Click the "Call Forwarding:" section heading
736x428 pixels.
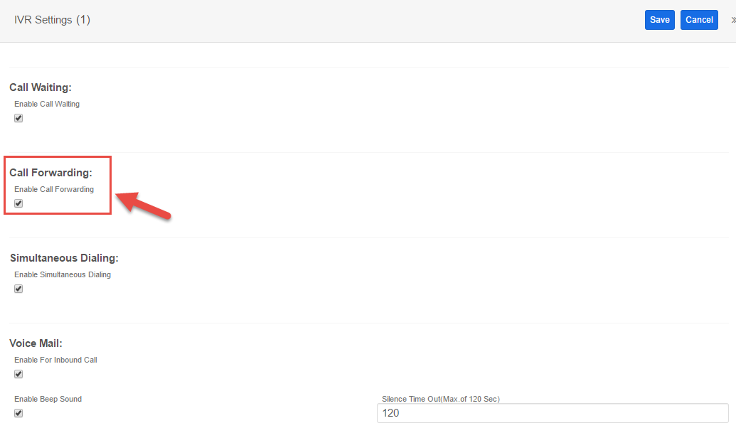click(50, 173)
